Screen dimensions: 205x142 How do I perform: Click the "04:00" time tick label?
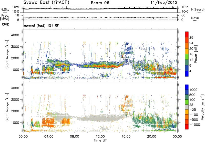[x=49, y=137]
